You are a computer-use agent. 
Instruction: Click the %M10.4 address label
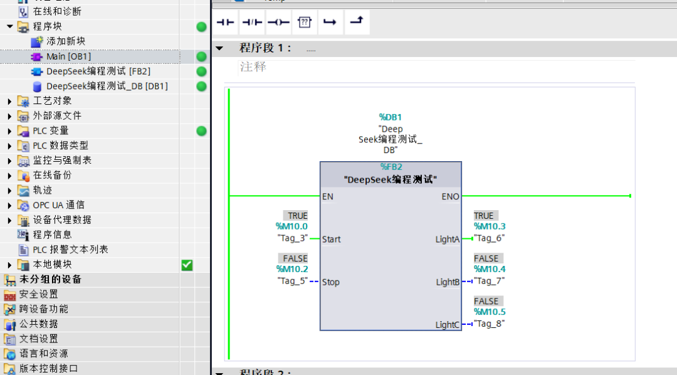click(x=490, y=269)
